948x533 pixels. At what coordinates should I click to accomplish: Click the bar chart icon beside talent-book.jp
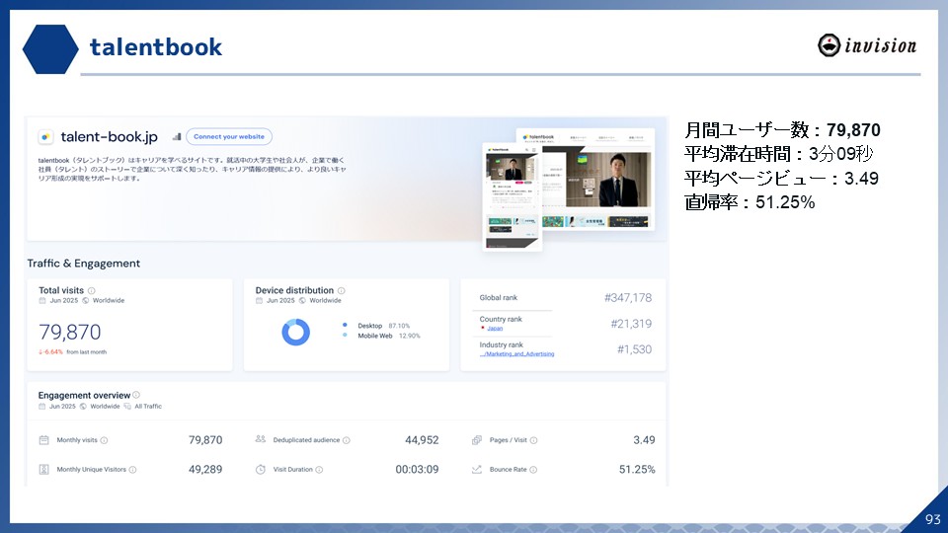pyautogui.click(x=177, y=136)
